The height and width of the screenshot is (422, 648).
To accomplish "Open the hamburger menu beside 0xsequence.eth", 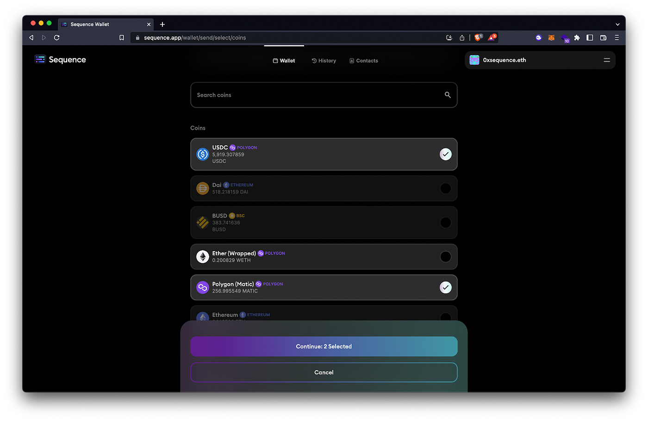I will pyautogui.click(x=607, y=60).
